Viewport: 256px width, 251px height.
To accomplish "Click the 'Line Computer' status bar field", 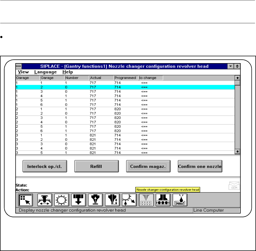I will click(x=216, y=210).
